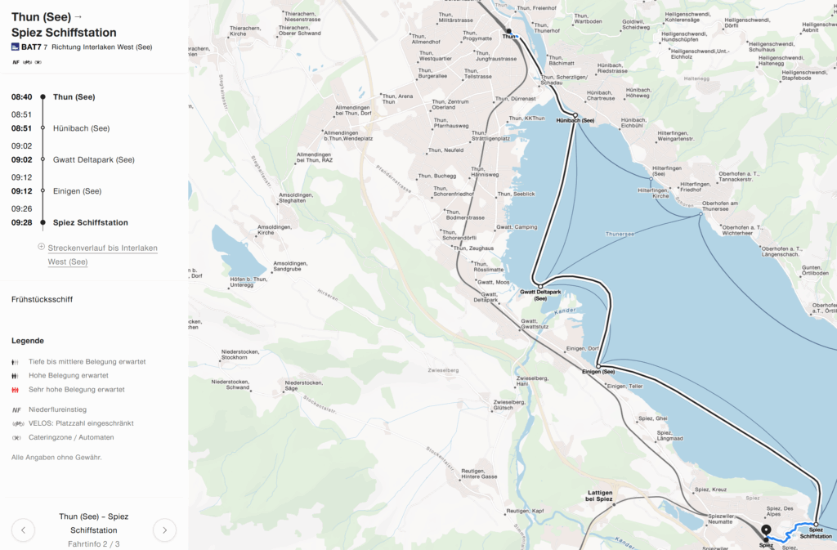This screenshot has height=550, width=837.
Task: Click the Hünibach (See) stop circle on map
Action: [x=575, y=115]
